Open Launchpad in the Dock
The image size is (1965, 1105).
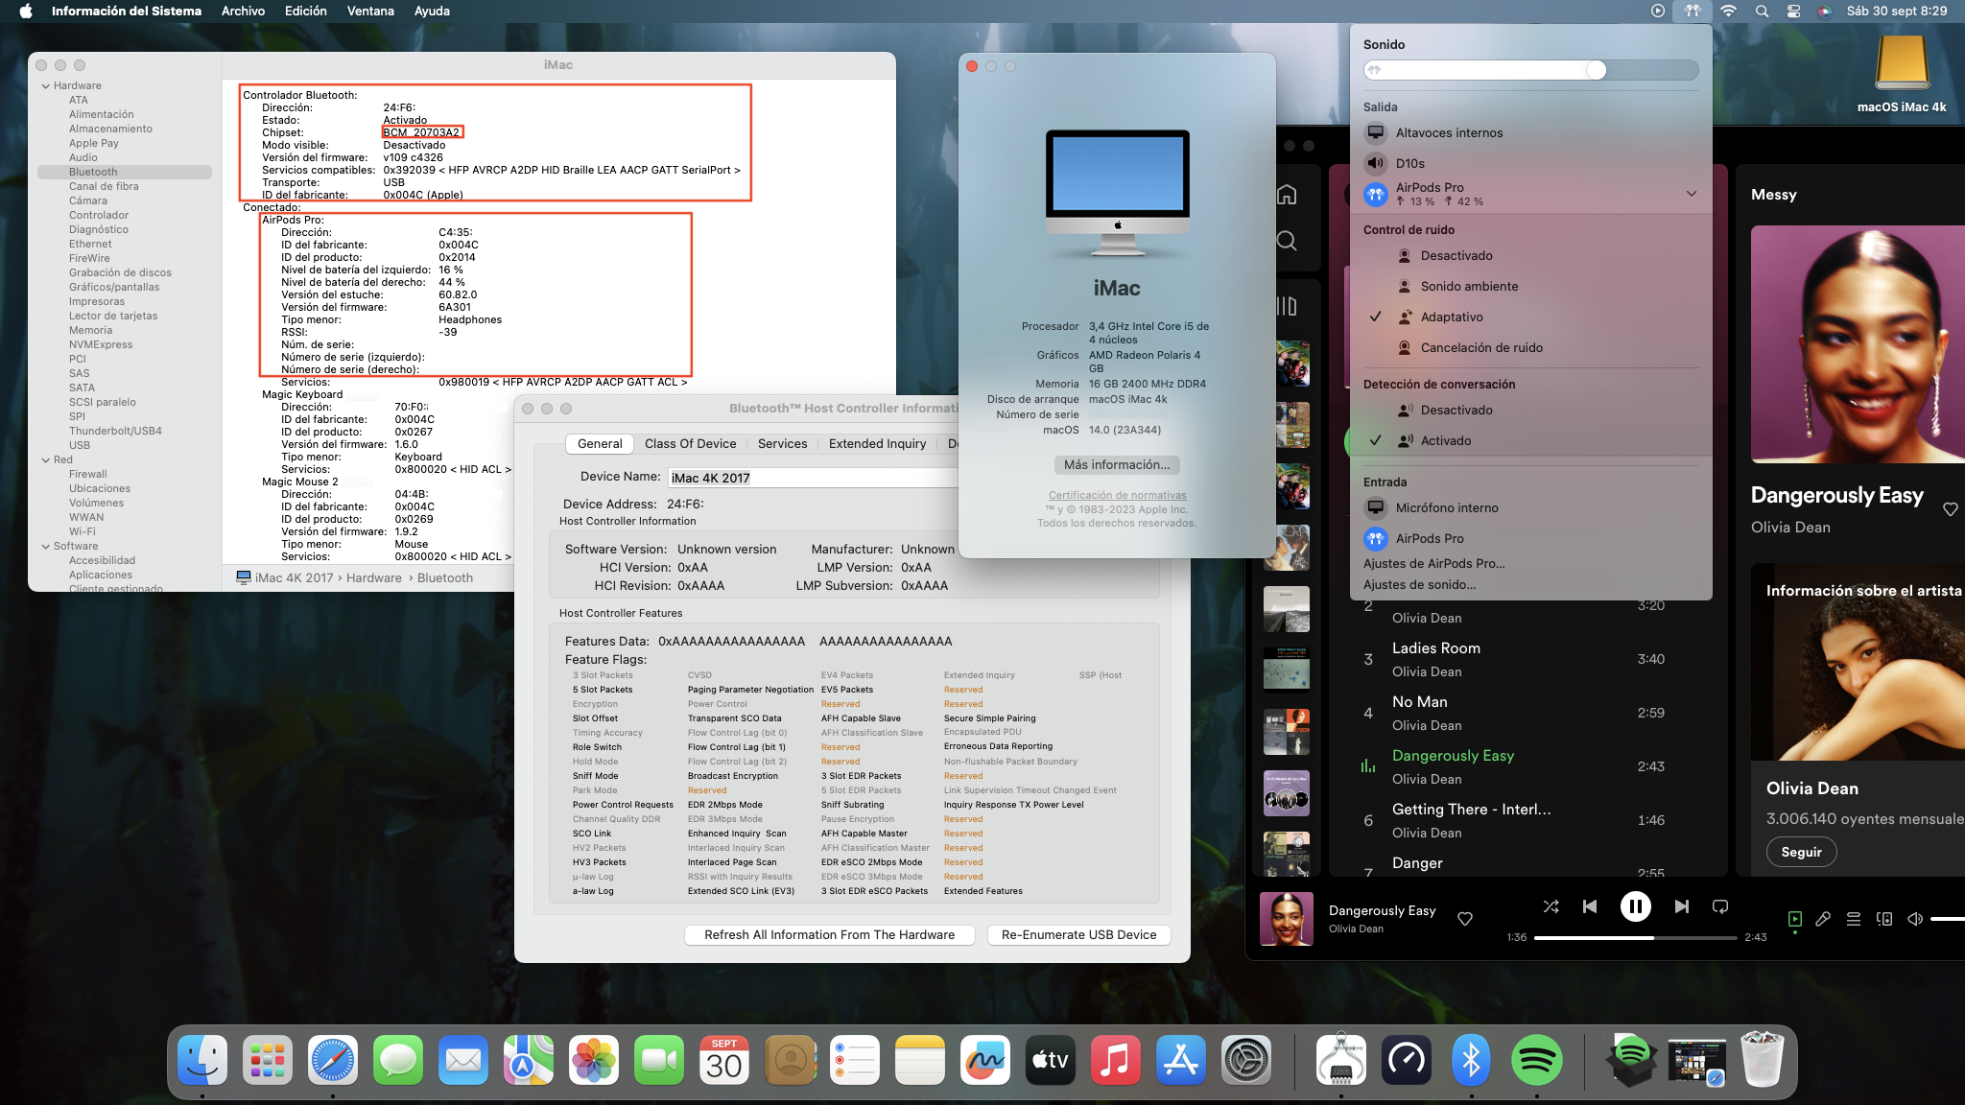coord(268,1060)
